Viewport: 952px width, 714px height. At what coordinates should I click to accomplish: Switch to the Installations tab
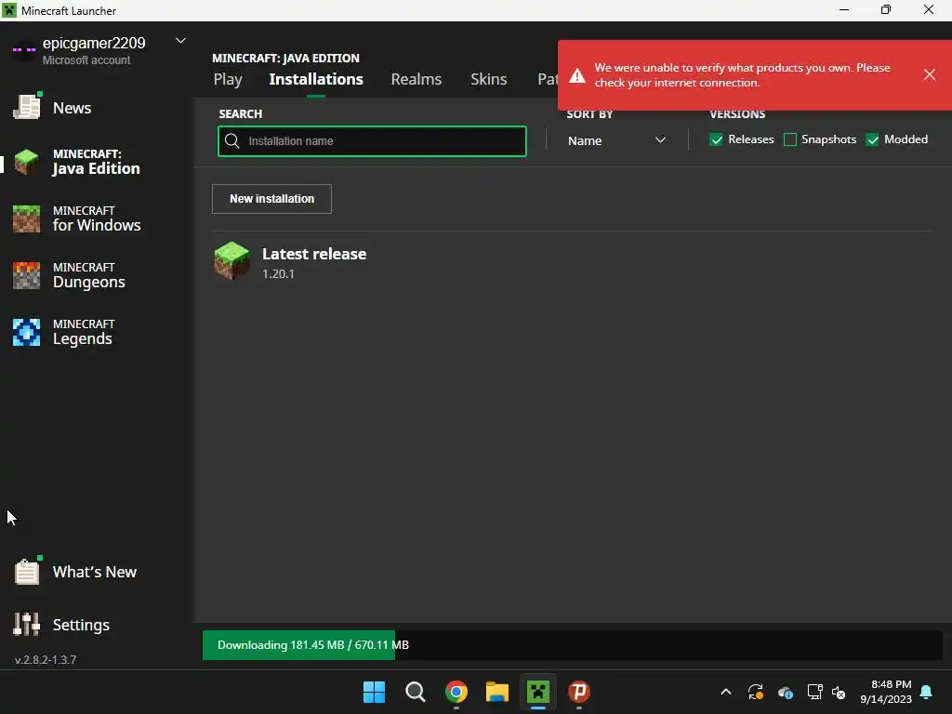coord(316,80)
